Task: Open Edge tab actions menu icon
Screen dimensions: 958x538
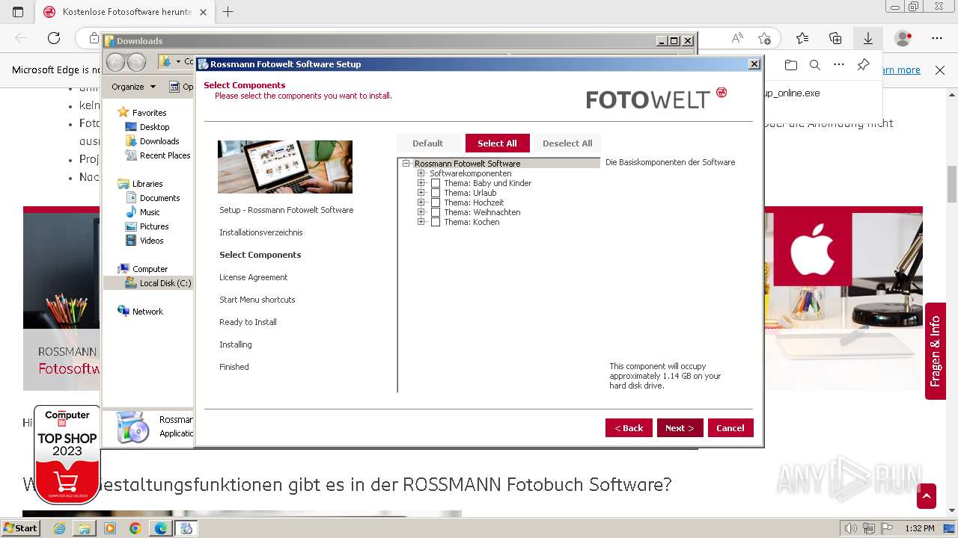Action: (18, 12)
